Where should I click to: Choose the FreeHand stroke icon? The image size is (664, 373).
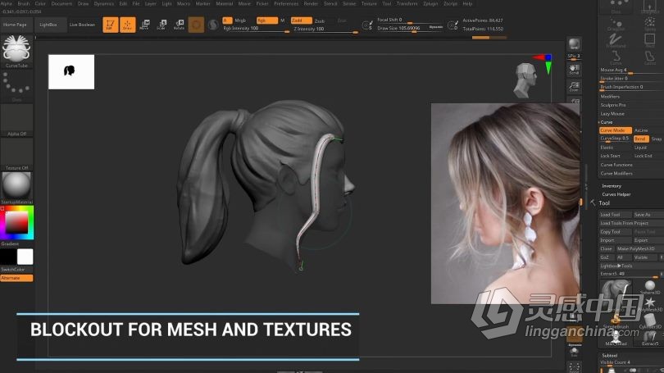[x=616, y=40]
